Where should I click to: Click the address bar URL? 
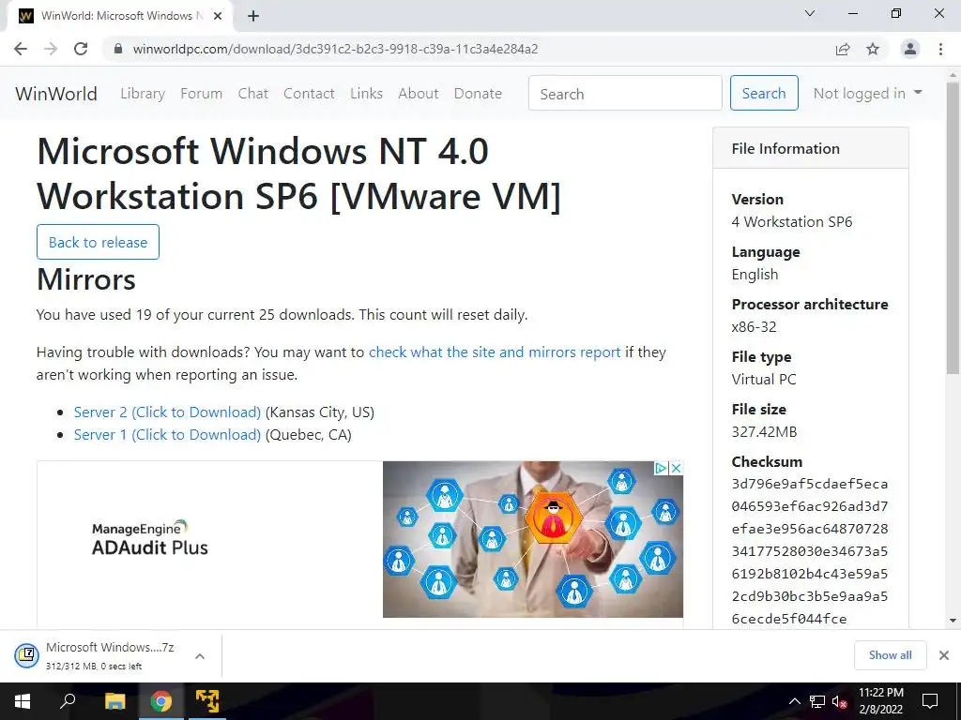pyautogui.click(x=335, y=49)
